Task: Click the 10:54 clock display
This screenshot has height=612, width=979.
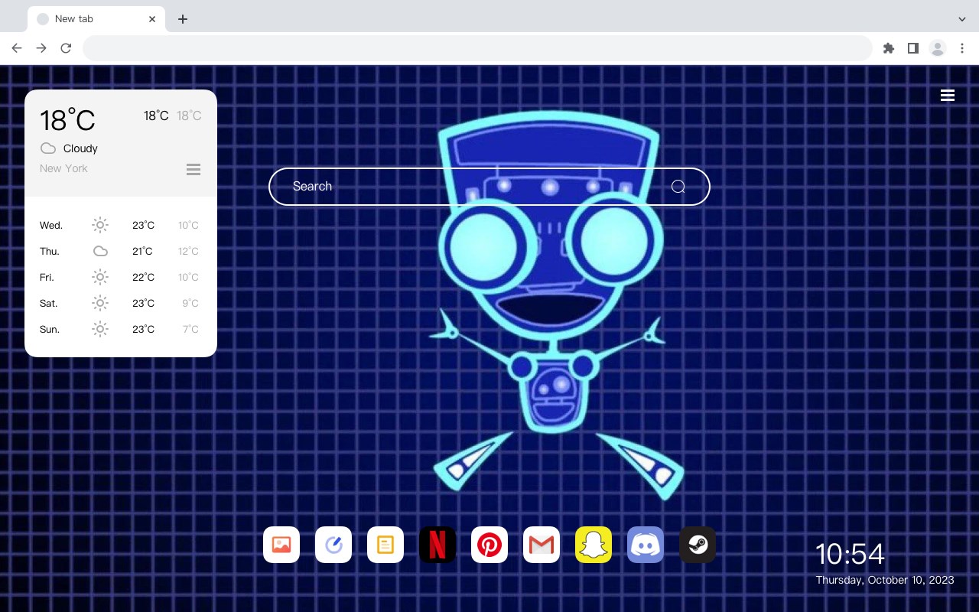Action: coord(850,554)
